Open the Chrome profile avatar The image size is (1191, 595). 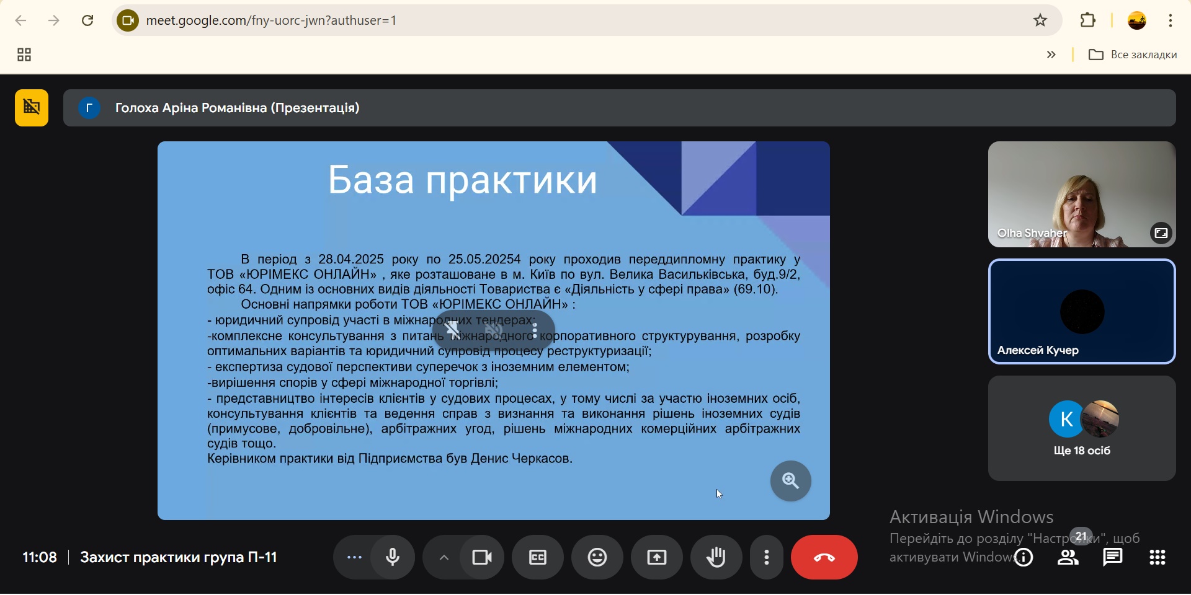pos(1137,20)
